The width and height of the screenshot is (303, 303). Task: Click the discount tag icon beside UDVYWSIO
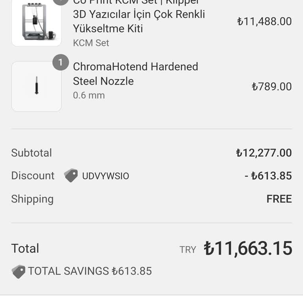pos(71,176)
